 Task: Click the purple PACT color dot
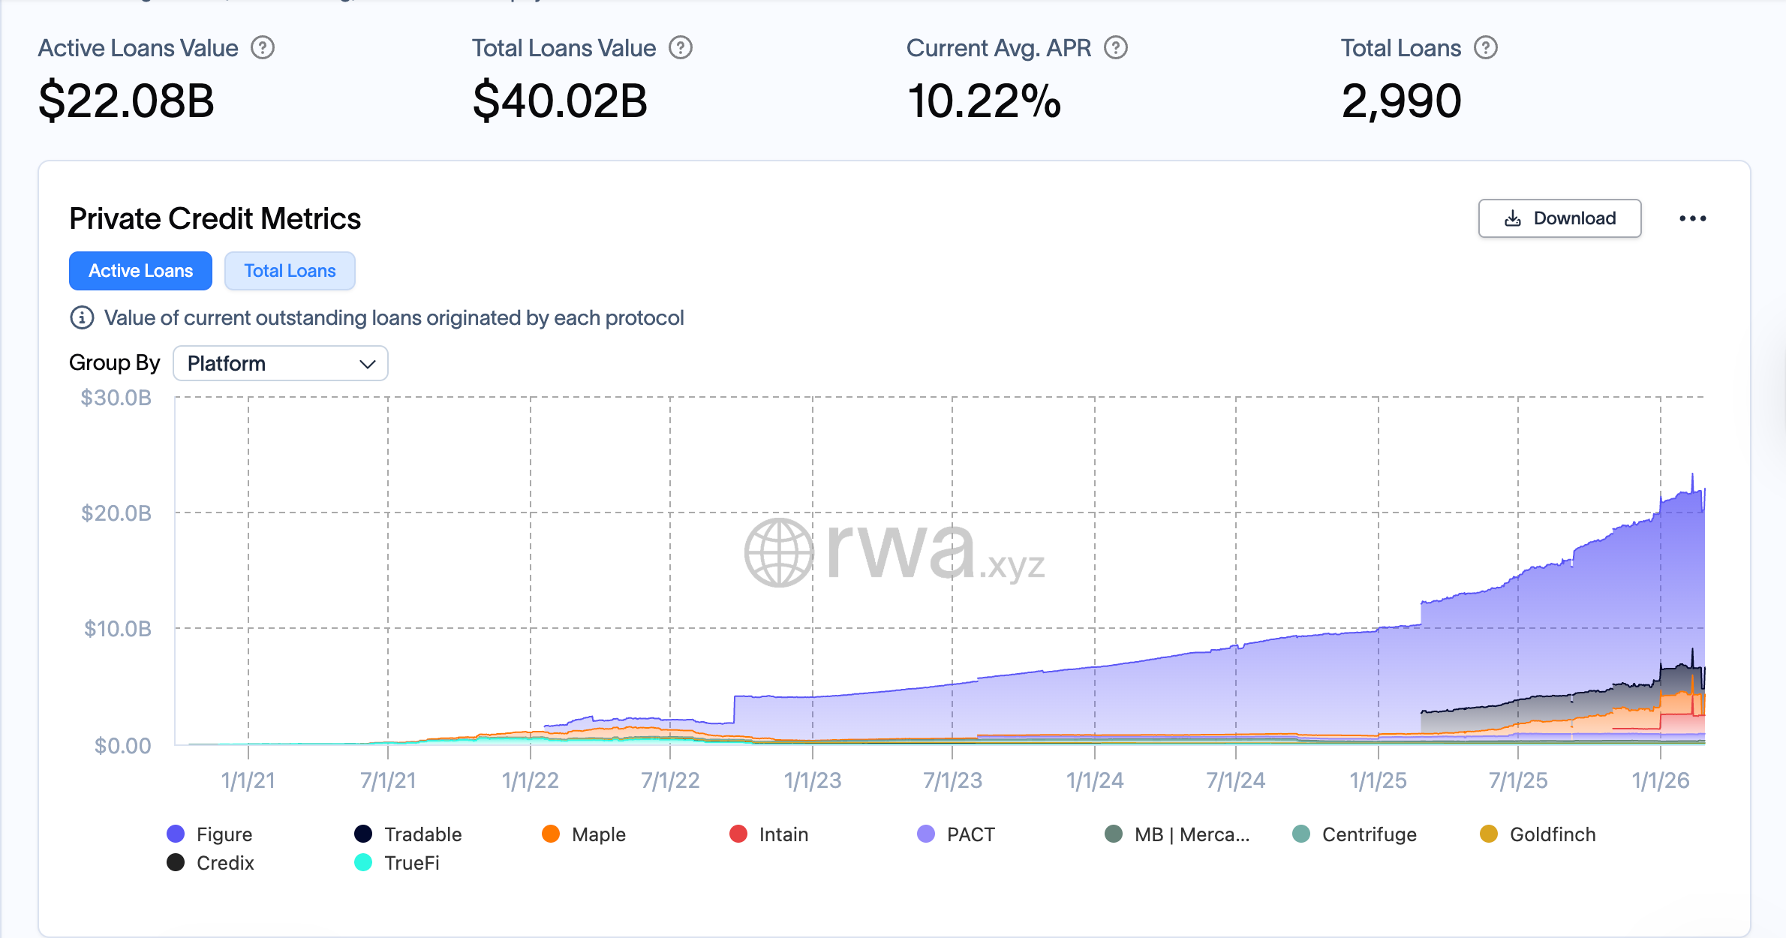coord(926,834)
